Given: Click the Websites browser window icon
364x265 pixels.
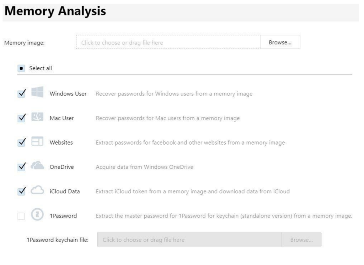Looking at the screenshot, I should (x=37, y=141).
